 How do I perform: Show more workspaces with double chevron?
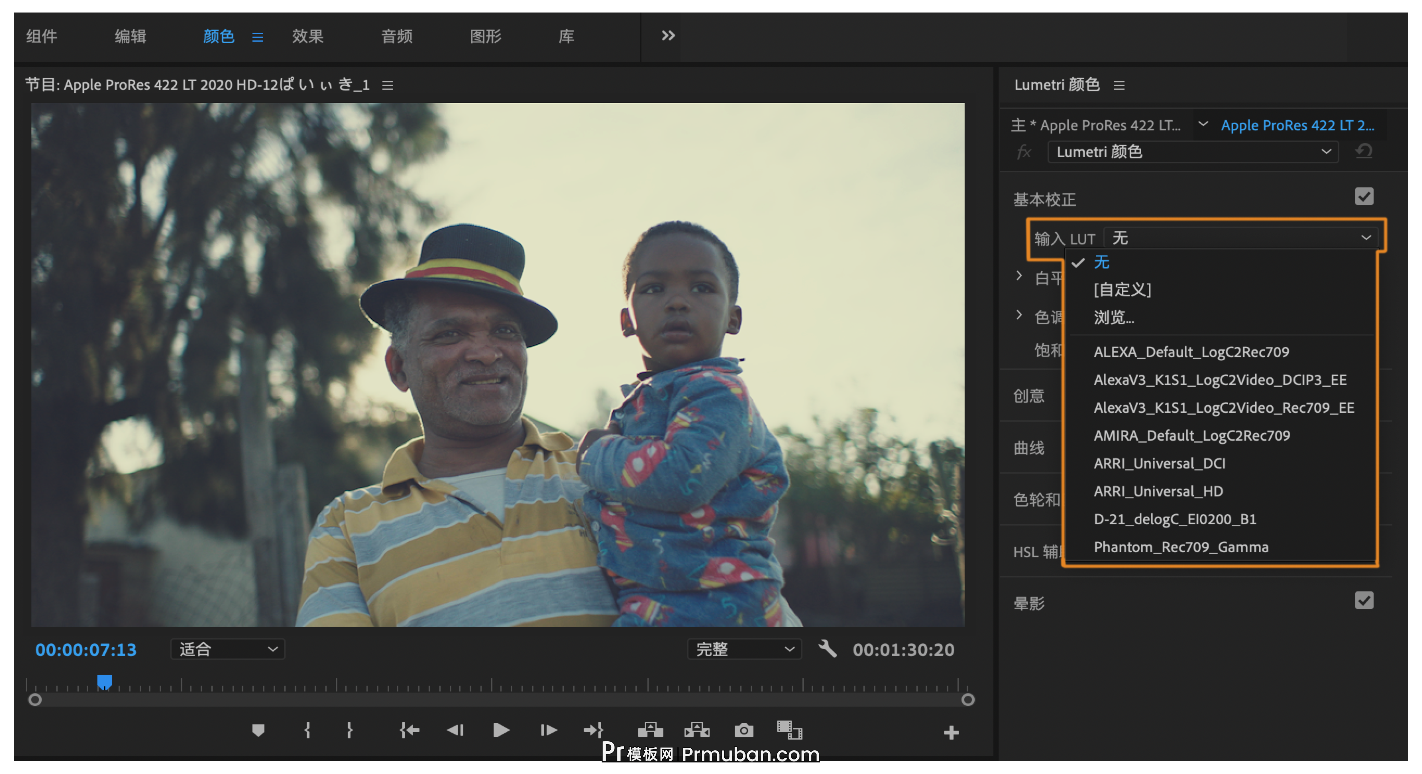tap(668, 36)
